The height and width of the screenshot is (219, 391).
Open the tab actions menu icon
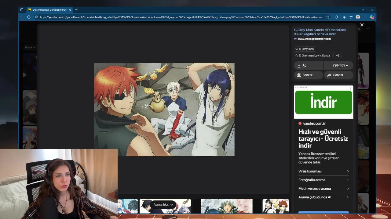[x=22, y=10]
